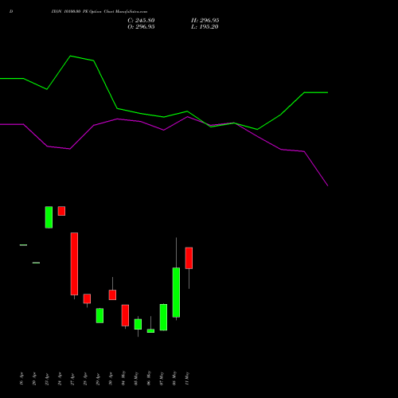The height and width of the screenshot is (398, 398).
Task: Select the tall green candle for 08 May
Action: 176,292
